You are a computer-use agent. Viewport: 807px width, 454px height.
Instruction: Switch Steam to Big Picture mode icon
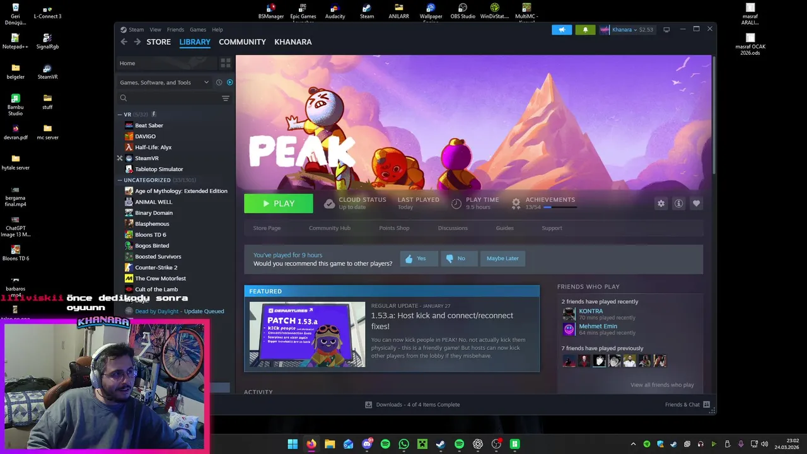click(x=666, y=30)
